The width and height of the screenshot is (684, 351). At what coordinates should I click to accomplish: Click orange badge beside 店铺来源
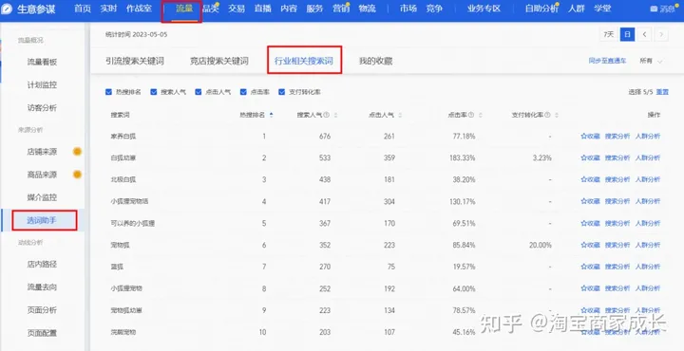point(77,152)
